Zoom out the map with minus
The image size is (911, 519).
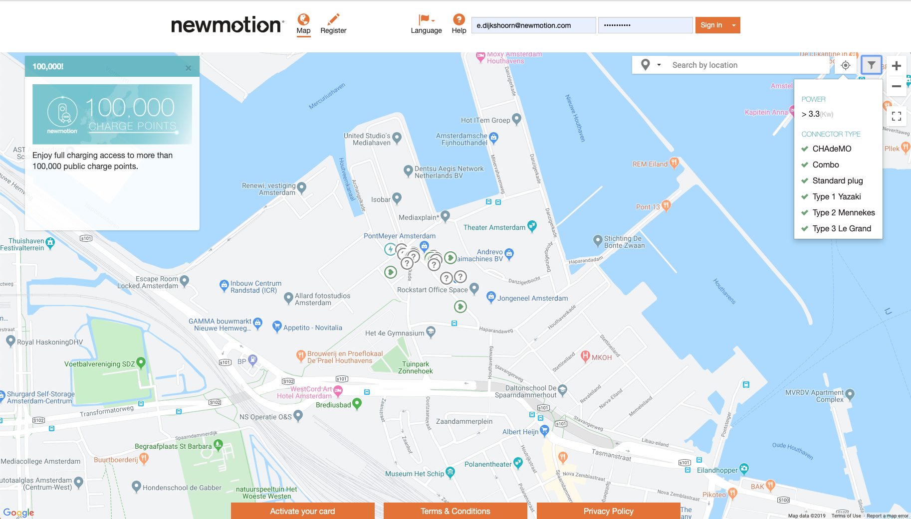pos(897,86)
